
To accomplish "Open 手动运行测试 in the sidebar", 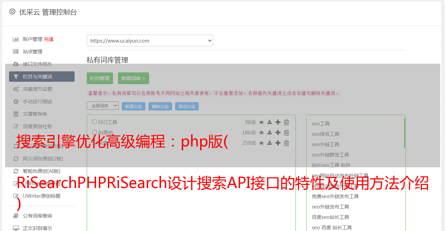I will pos(37,101).
